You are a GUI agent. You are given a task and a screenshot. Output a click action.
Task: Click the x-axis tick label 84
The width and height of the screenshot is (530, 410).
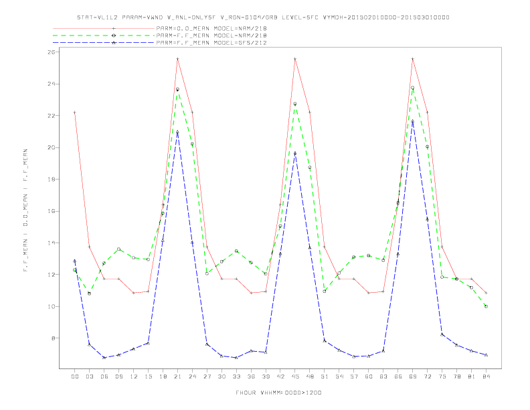(x=486, y=377)
